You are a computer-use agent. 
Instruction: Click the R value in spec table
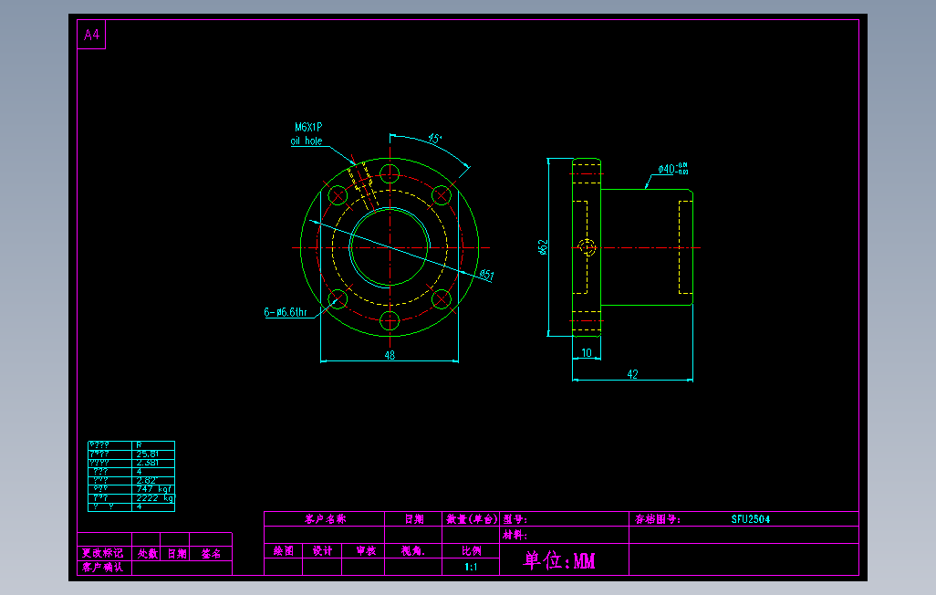(139, 445)
